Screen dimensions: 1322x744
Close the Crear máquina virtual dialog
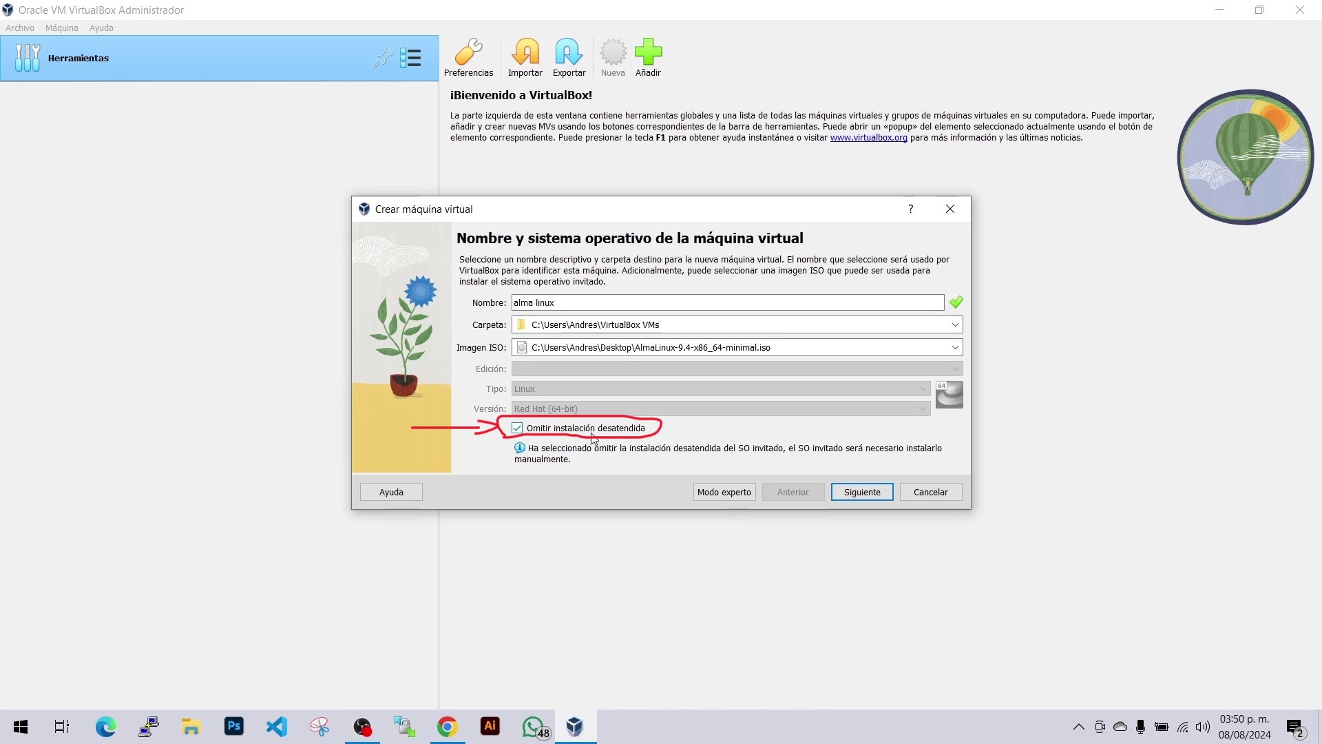point(950,209)
